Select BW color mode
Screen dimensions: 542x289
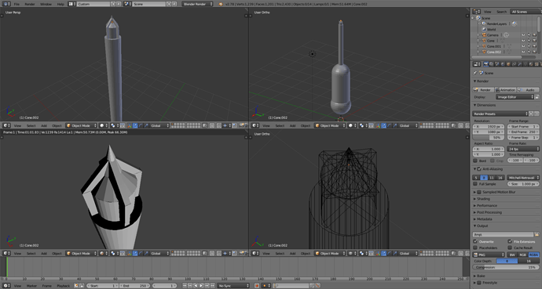[x=512, y=255]
